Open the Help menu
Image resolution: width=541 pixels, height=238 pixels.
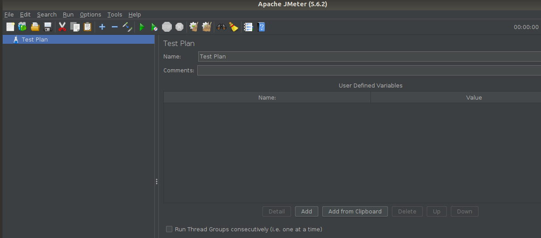(134, 14)
